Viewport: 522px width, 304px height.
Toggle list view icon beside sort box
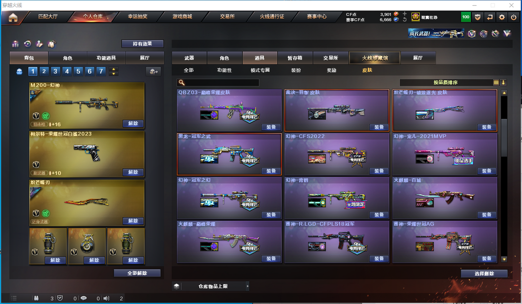tap(496, 83)
